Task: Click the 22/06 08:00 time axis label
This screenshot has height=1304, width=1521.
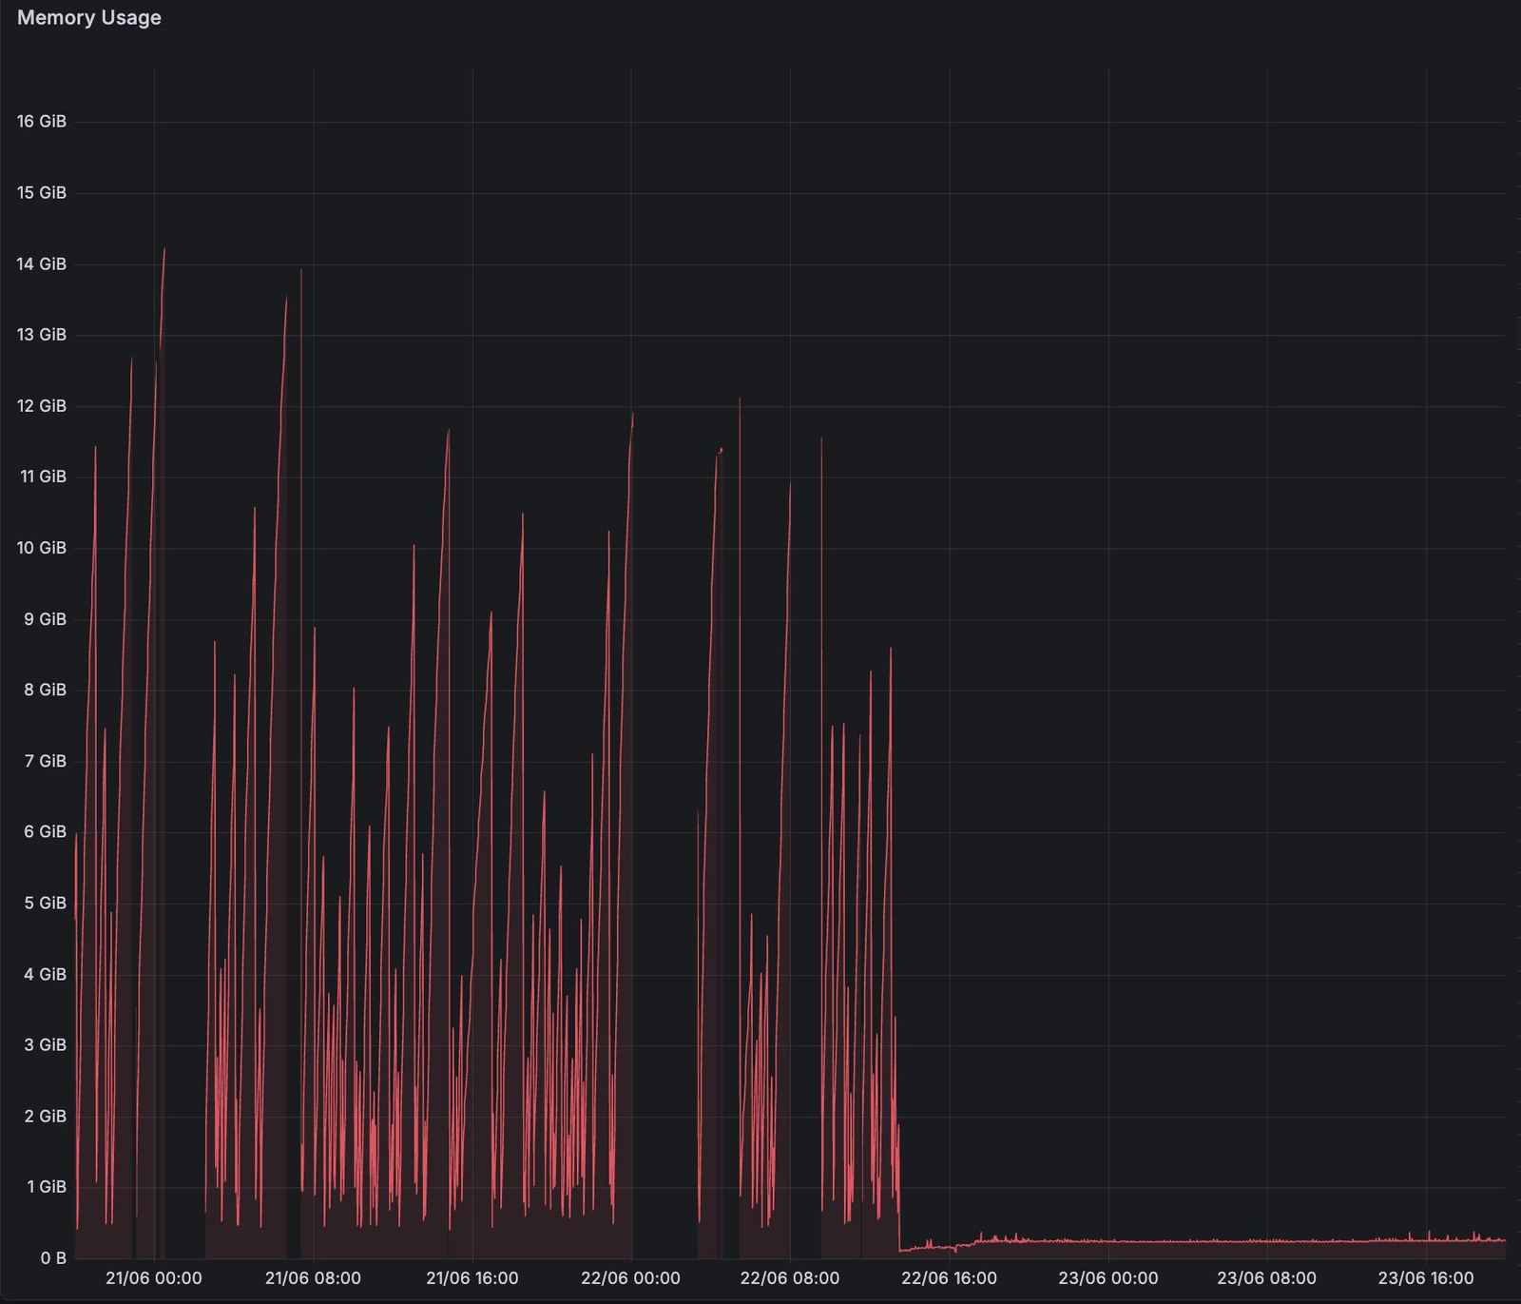Action: [x=789, y=1277]
